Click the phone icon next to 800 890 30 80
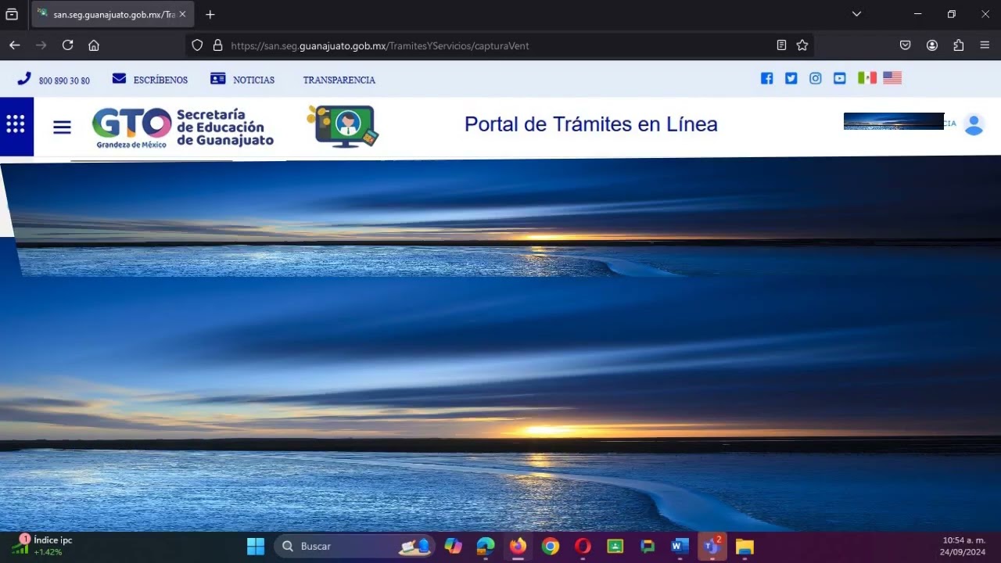The height and width of the screenshot is (563, 1001). click(24, 79)
